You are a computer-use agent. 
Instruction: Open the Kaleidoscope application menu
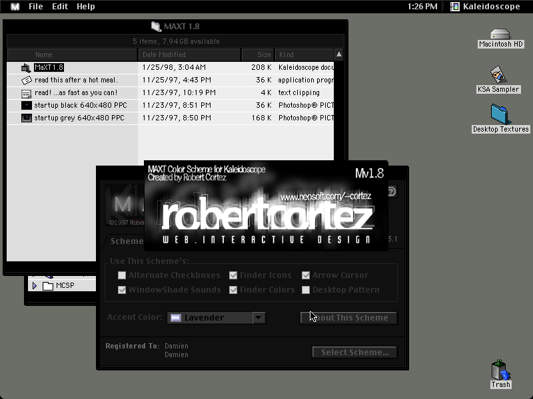(486, 7)
